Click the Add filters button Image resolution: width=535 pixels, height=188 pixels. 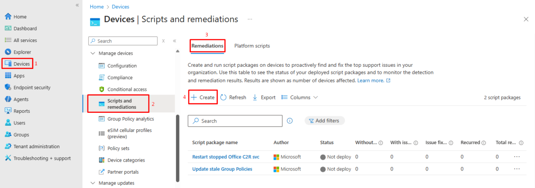point(325,120)
